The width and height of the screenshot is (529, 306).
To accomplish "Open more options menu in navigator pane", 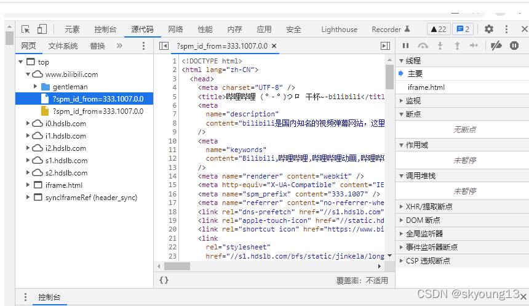I will [144, 46].
